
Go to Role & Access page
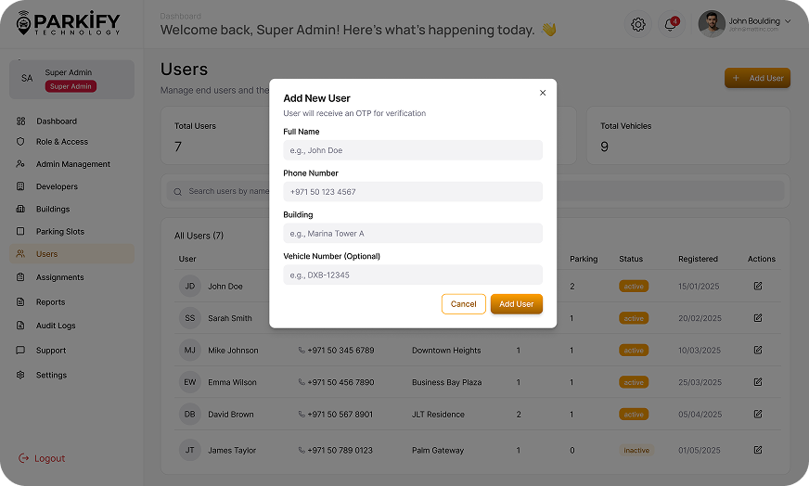[x=62, y=142]
